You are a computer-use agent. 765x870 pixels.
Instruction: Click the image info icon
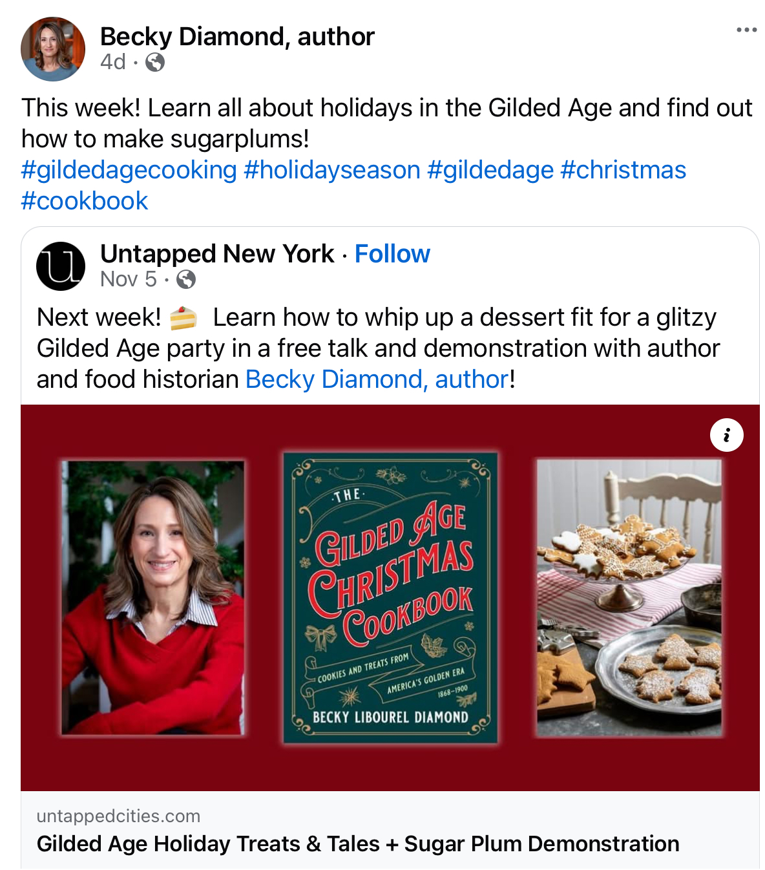click(x=726, y=435)
